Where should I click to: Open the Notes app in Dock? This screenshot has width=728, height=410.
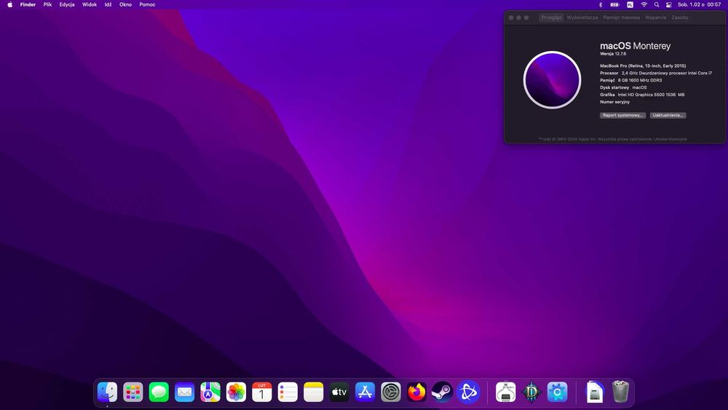point(313,392)
